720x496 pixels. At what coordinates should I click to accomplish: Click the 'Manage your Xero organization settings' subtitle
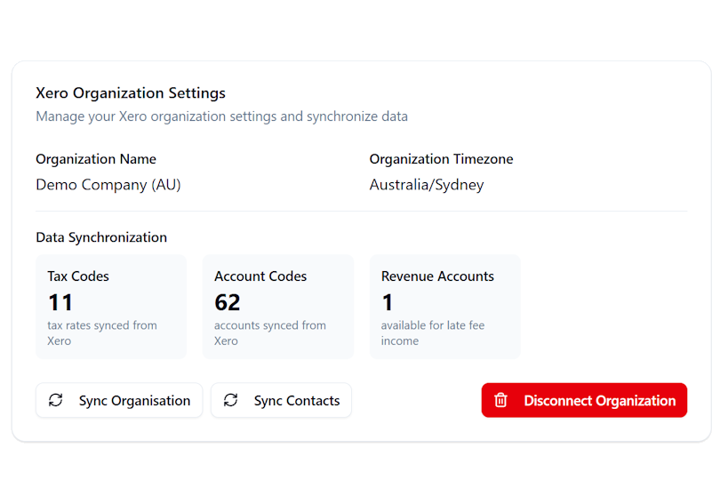222,116
